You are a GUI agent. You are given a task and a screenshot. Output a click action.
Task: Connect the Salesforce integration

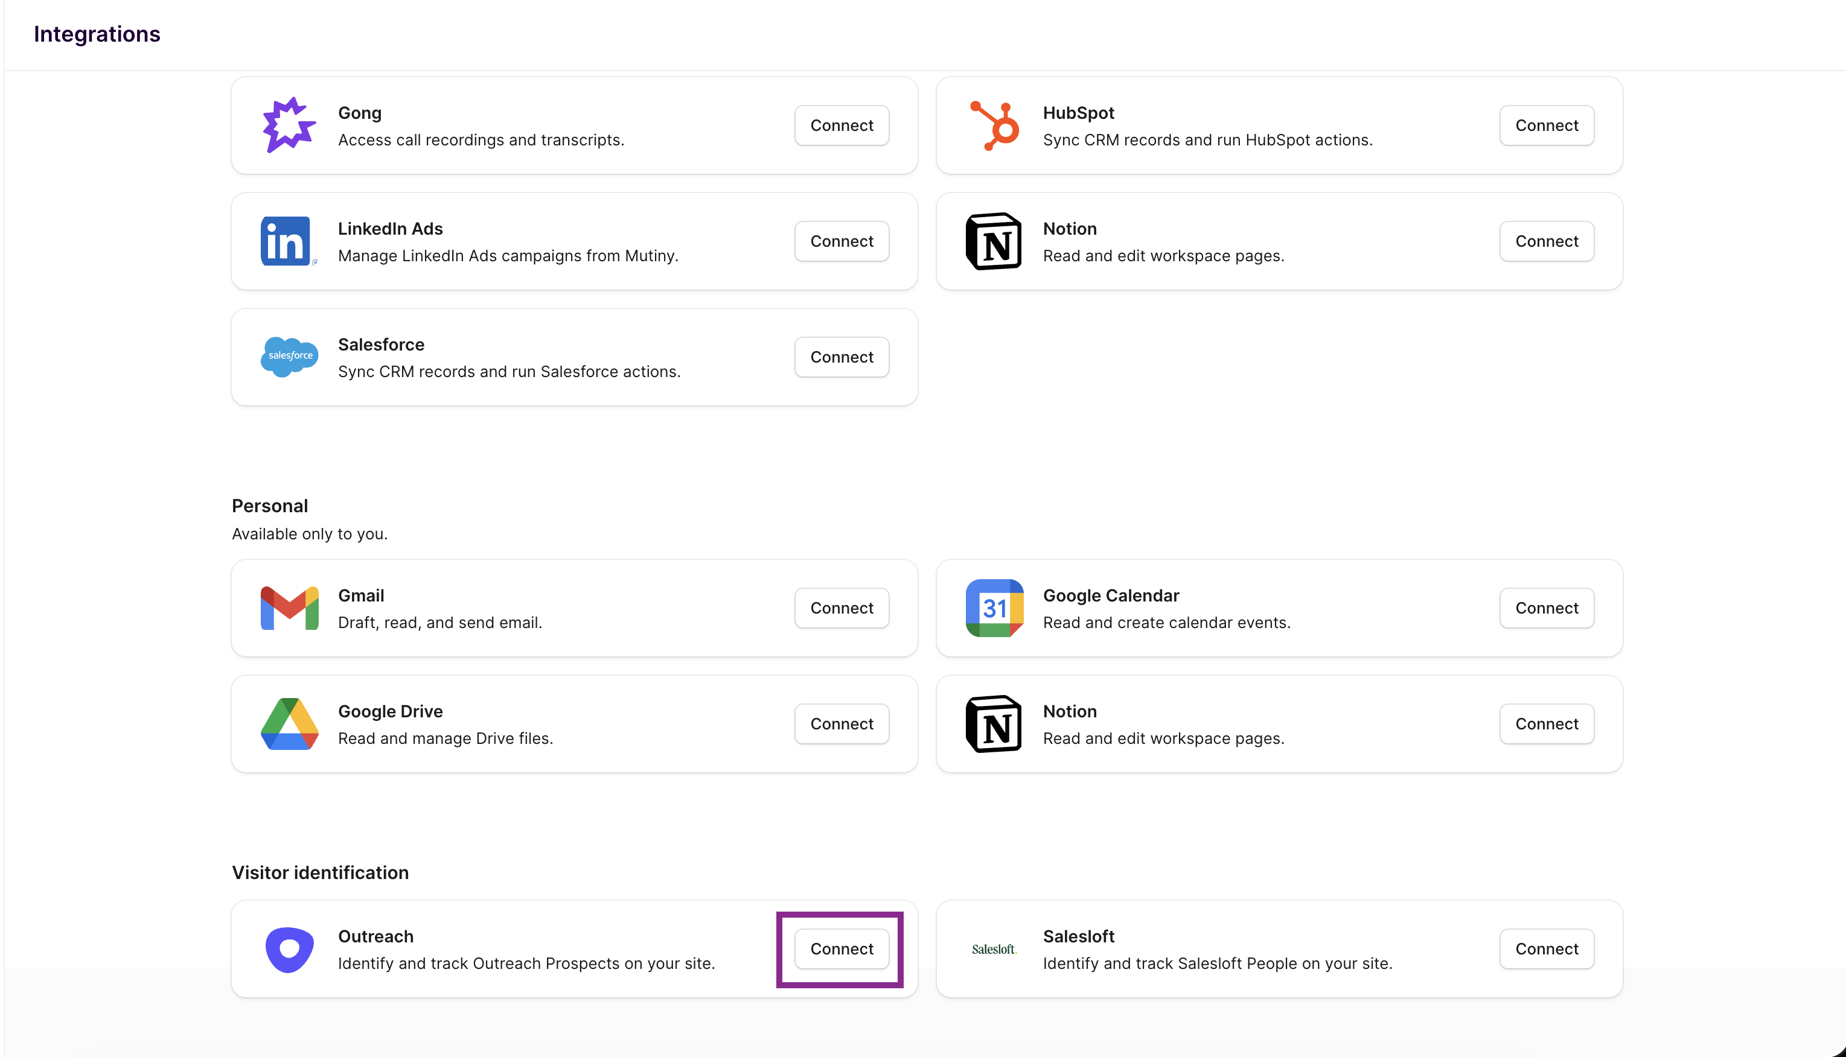pyautogui.click(x=842, y=357)
